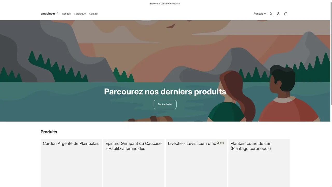Open the shopping cart icon
The height and width of the screenshot is (187, 332).
(286, 14)
